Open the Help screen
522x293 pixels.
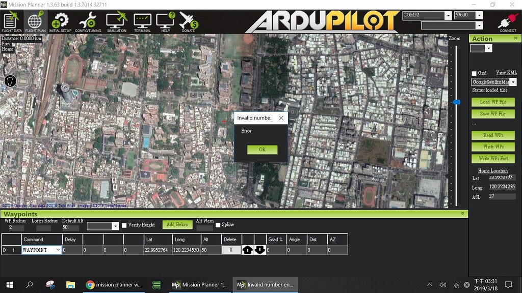tap(165, 21)
